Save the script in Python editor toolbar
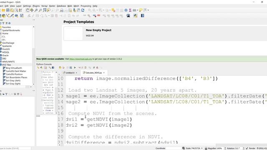Image resolution: width=267 pixels, height=150 pixels. tap(71, 67)
